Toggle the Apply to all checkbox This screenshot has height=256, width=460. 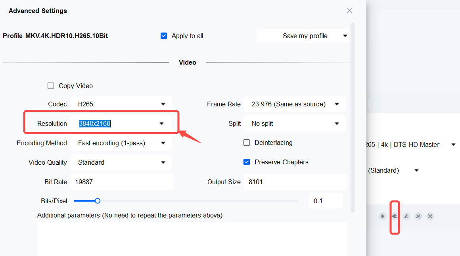(164, 36)
